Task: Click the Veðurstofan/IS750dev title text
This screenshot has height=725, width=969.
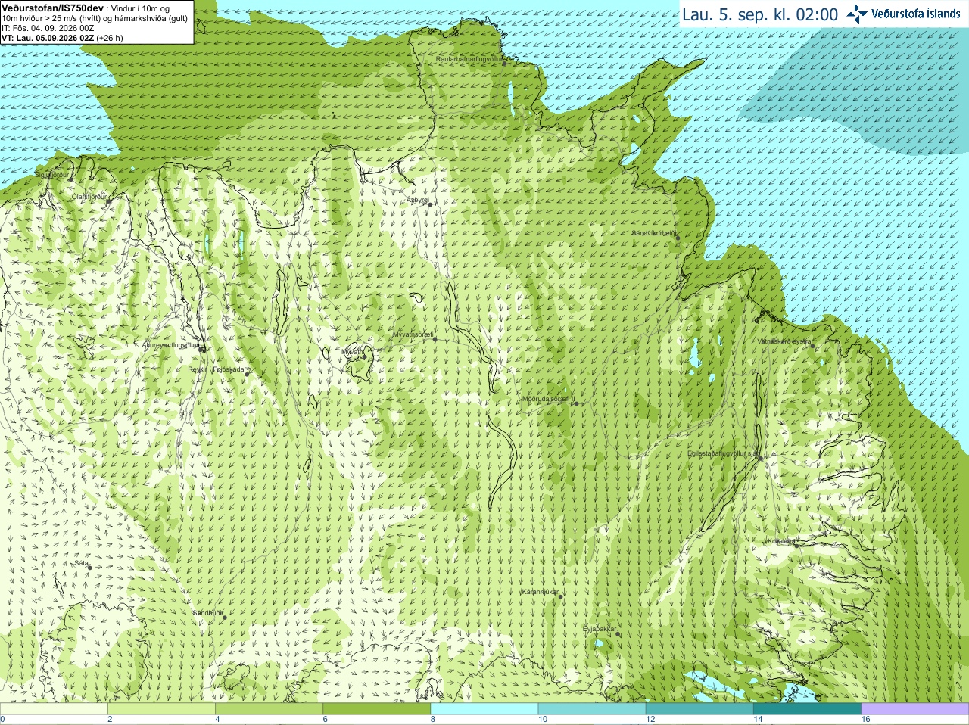Action: tap(52, 8)
